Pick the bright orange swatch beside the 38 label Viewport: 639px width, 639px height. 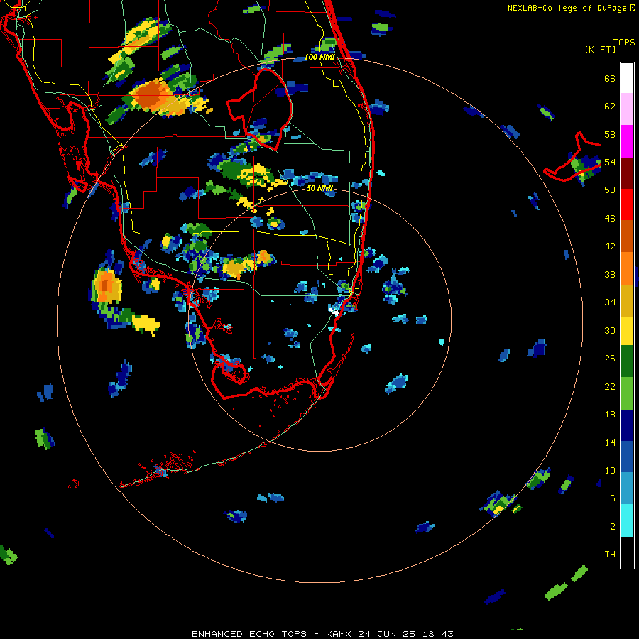click(x=627, y=268)
